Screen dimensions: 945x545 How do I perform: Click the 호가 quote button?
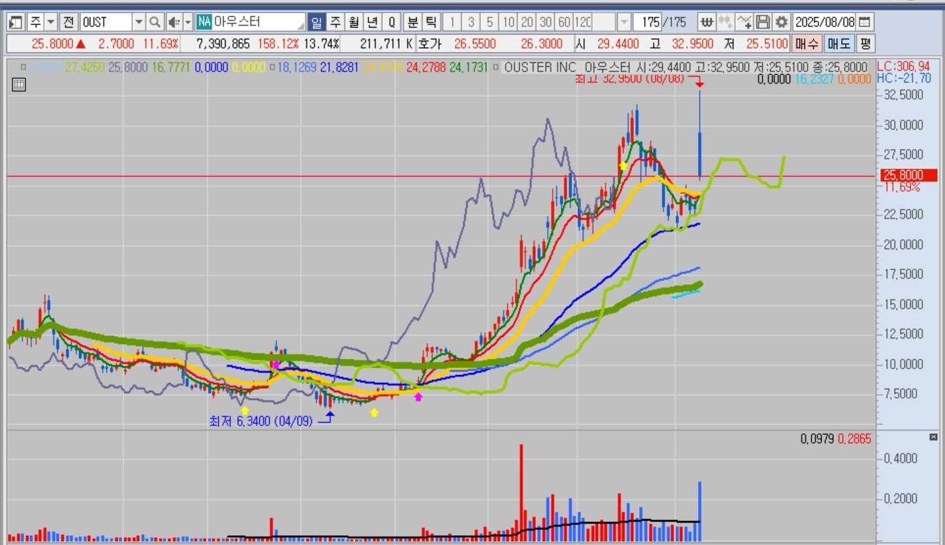point(429,44)
